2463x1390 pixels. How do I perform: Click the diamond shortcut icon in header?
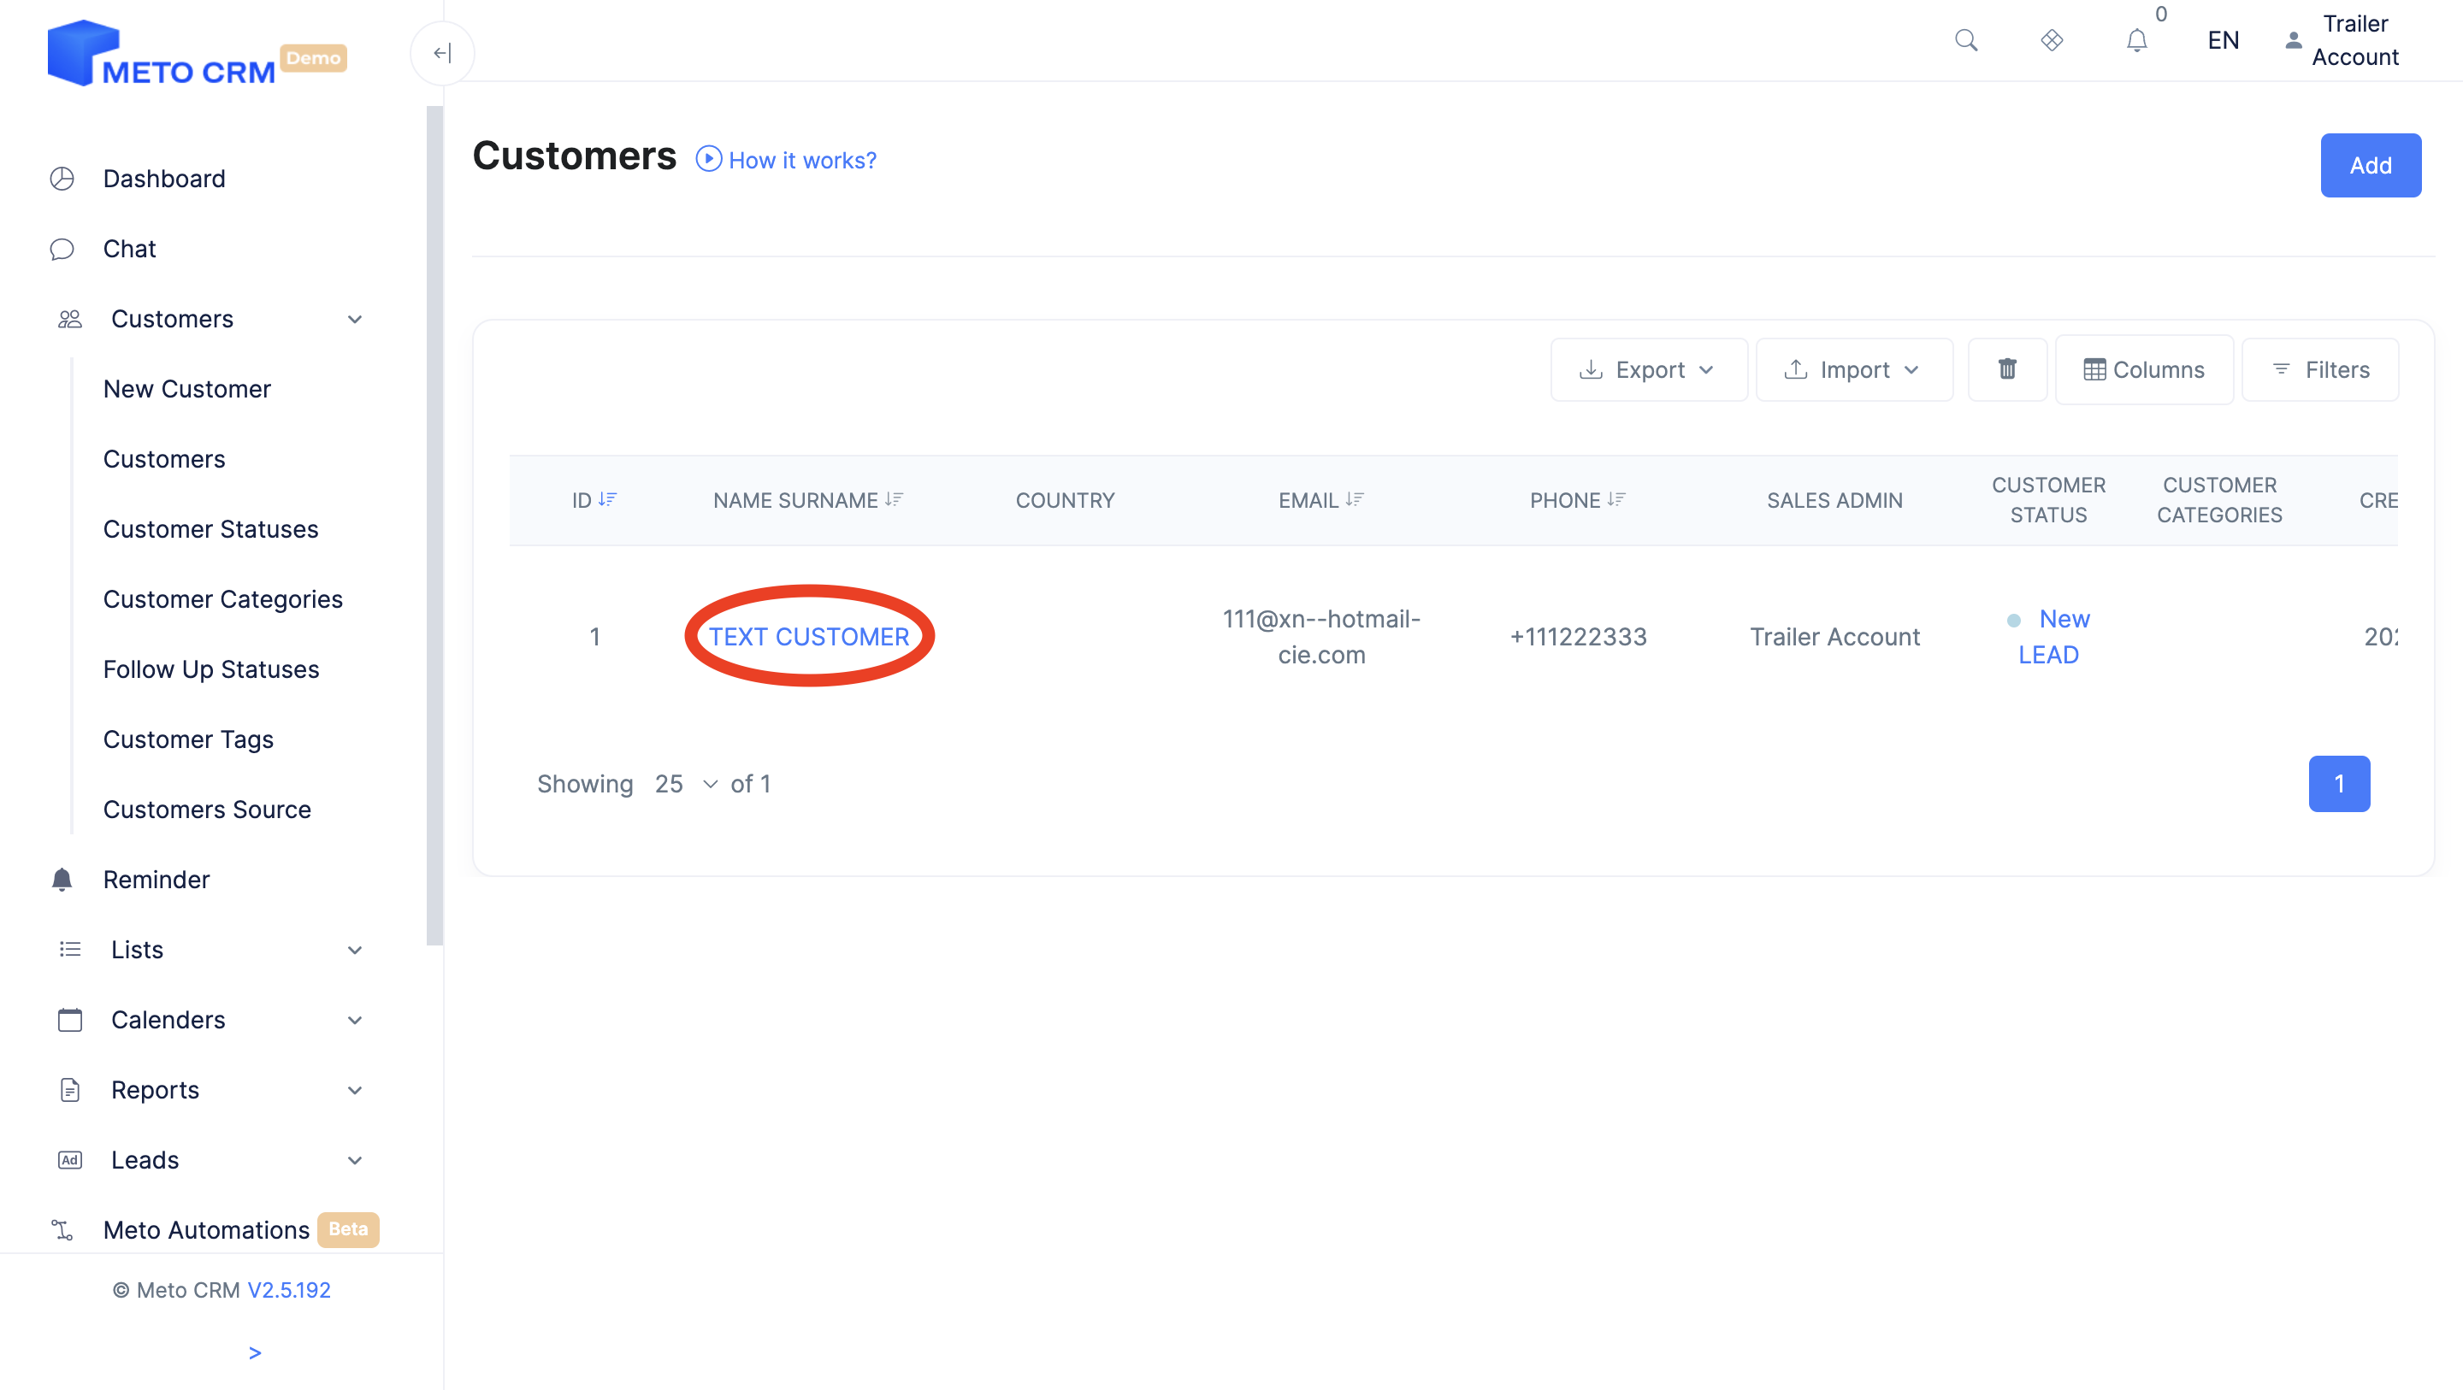[2051, 40]
